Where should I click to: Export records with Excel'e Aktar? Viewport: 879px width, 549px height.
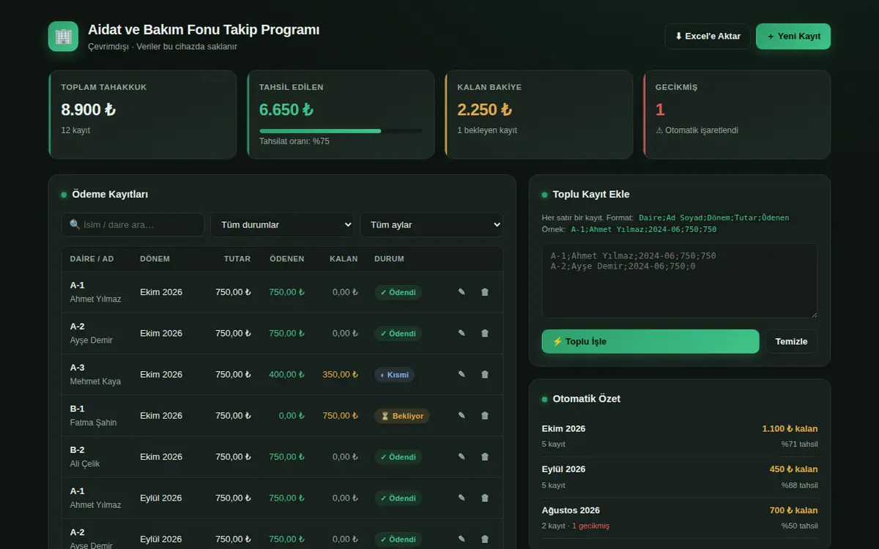pos(708,37)
